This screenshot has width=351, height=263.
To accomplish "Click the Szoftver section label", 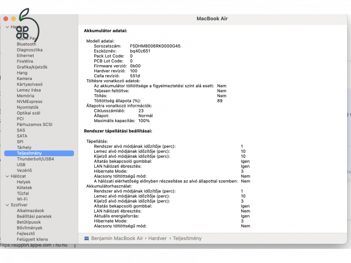I will 19,205.
